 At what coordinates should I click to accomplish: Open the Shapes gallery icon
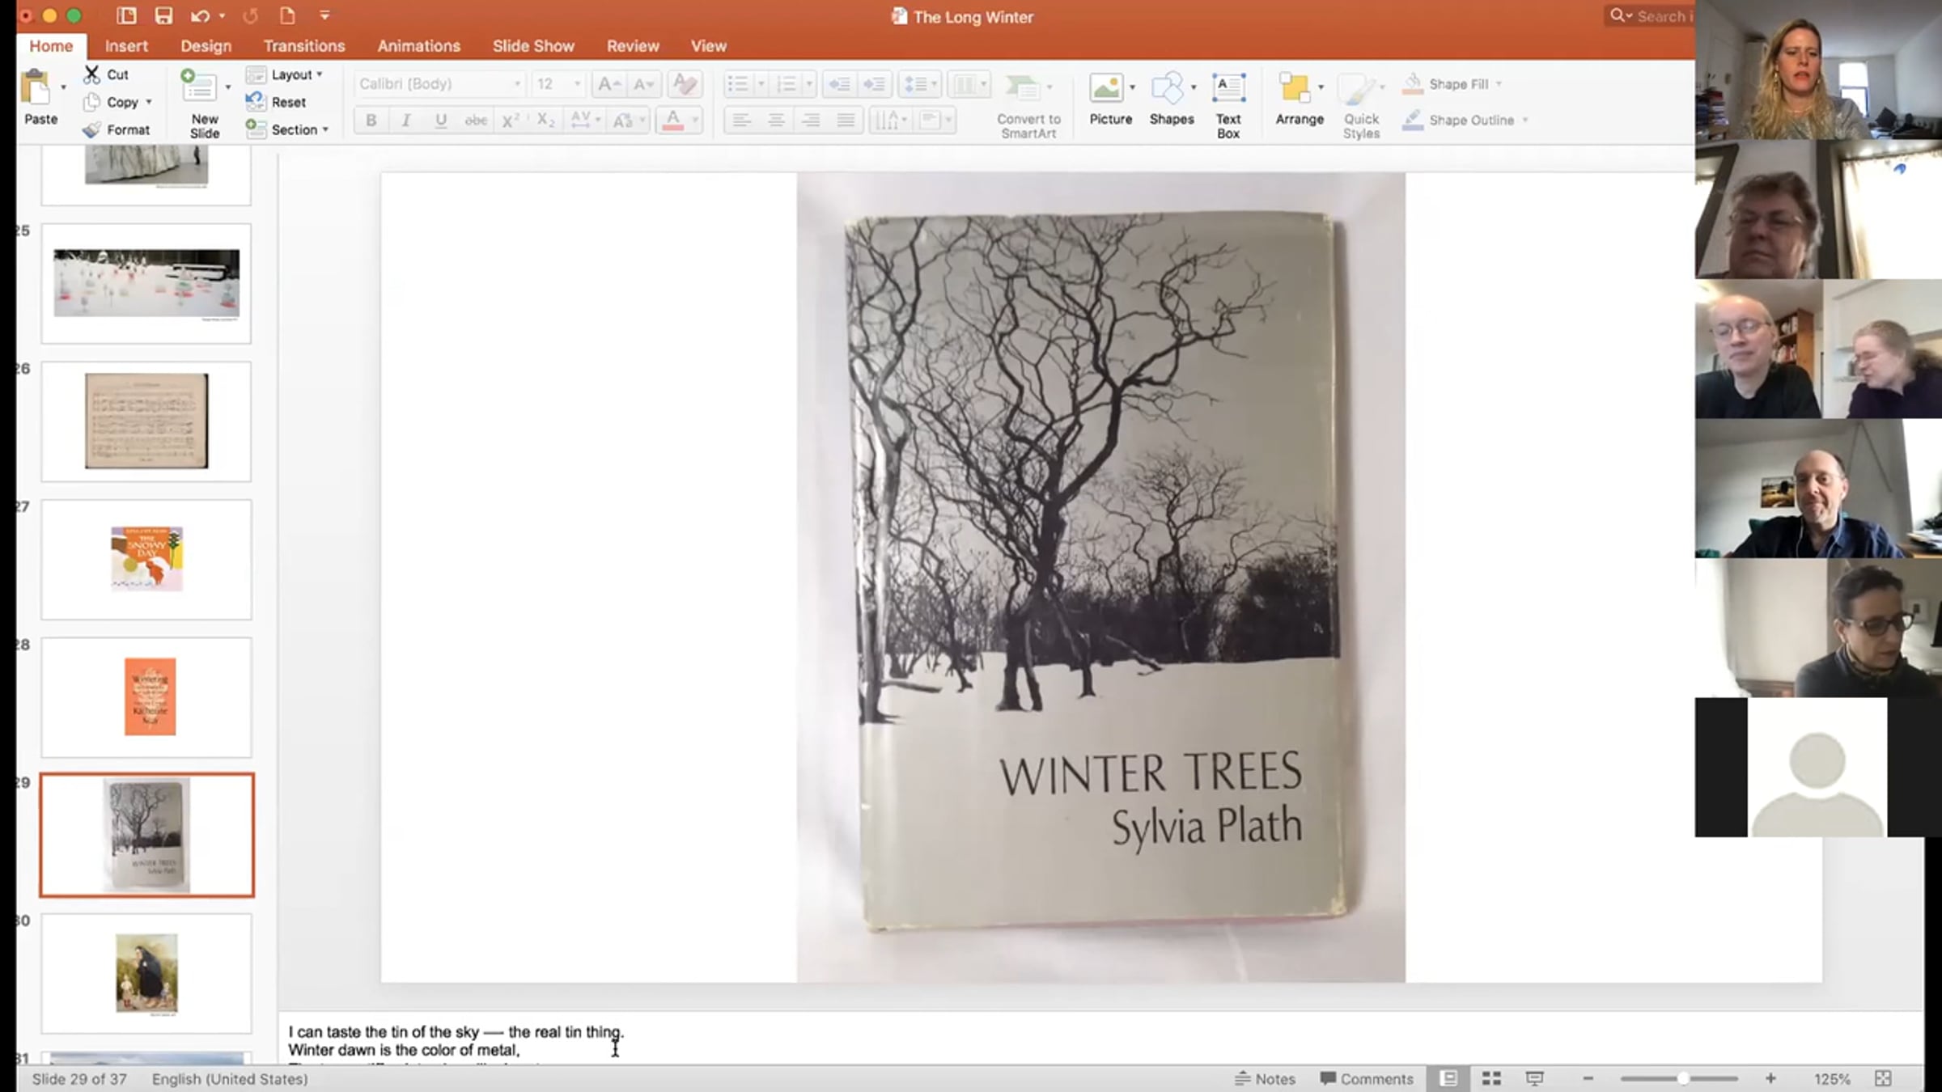pos(1166,87)
